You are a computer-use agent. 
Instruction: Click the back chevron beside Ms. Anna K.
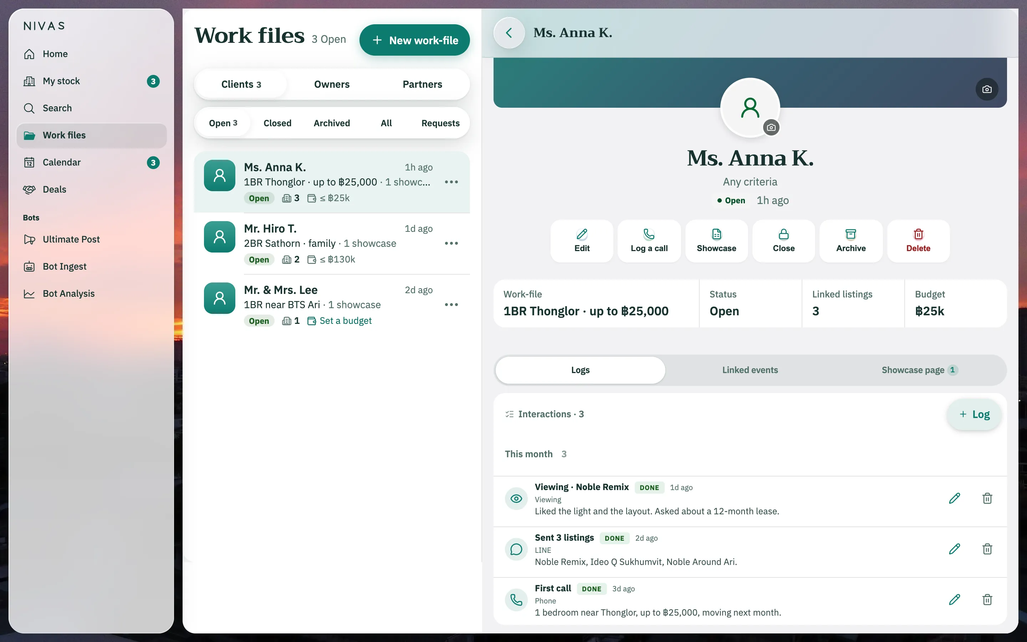point(509,33)
